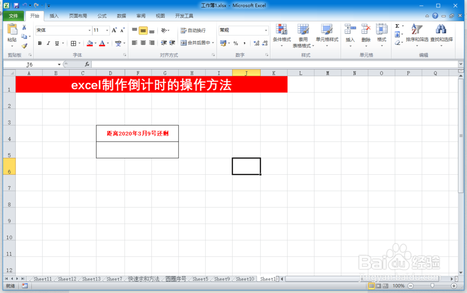This screenshot has width=467, height=293.
Task: Expand the Format cells (格式) dropdown
Action: click(382, 46)
